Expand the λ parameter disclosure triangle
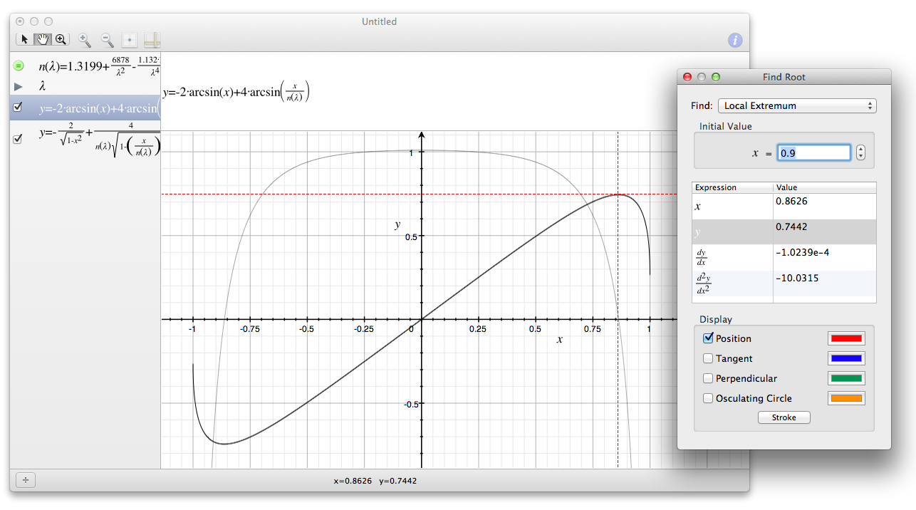 coord(19,86)
